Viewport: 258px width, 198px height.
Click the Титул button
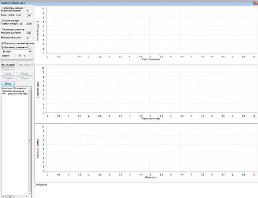pyautogui.click(x=8, y=74)
